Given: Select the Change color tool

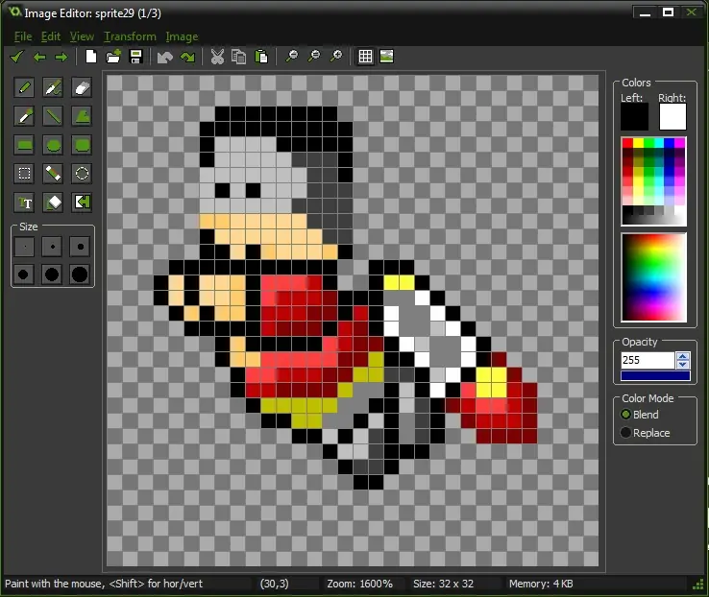Looking at the screenshot, I should click(x=82, y=203).
